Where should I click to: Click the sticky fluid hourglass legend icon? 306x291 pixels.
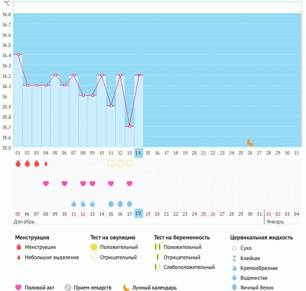(x=234, y=258)
